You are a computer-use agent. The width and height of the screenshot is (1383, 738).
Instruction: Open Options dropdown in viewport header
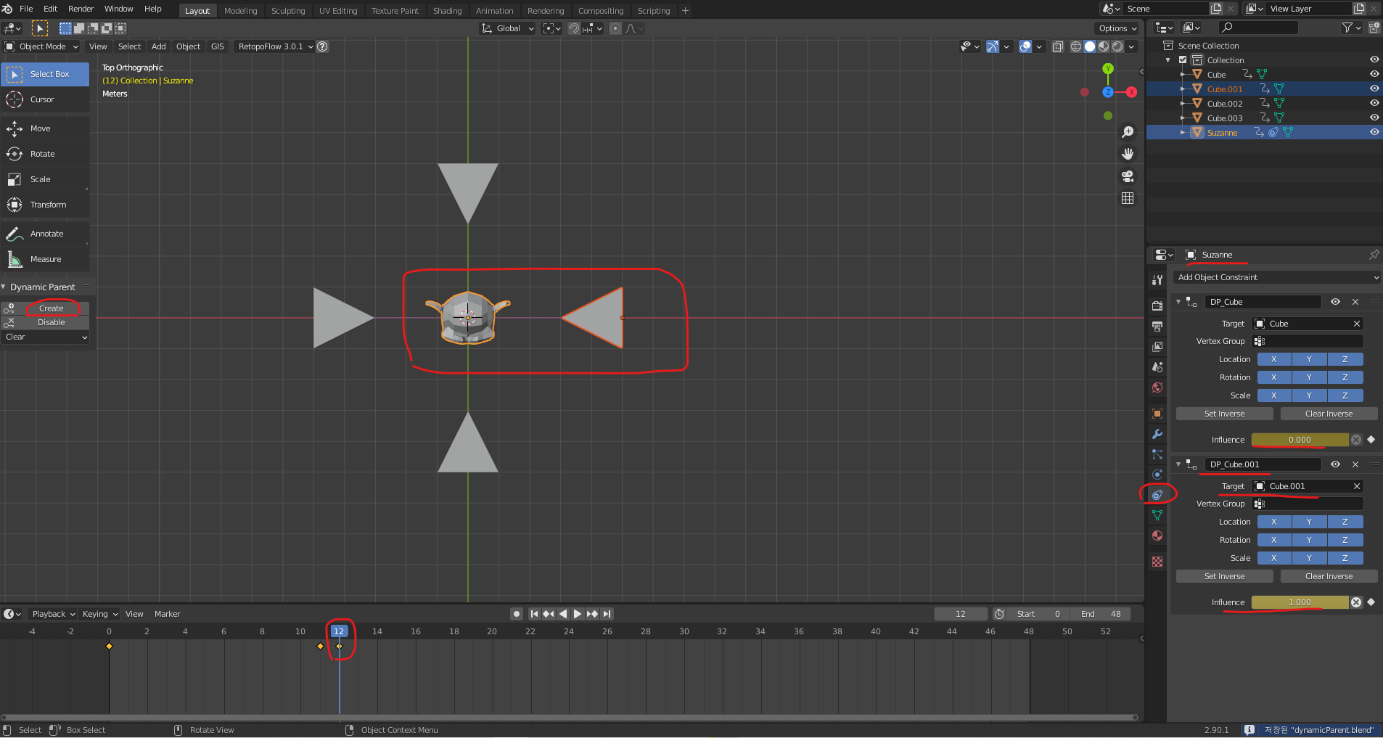(1117, 28)
